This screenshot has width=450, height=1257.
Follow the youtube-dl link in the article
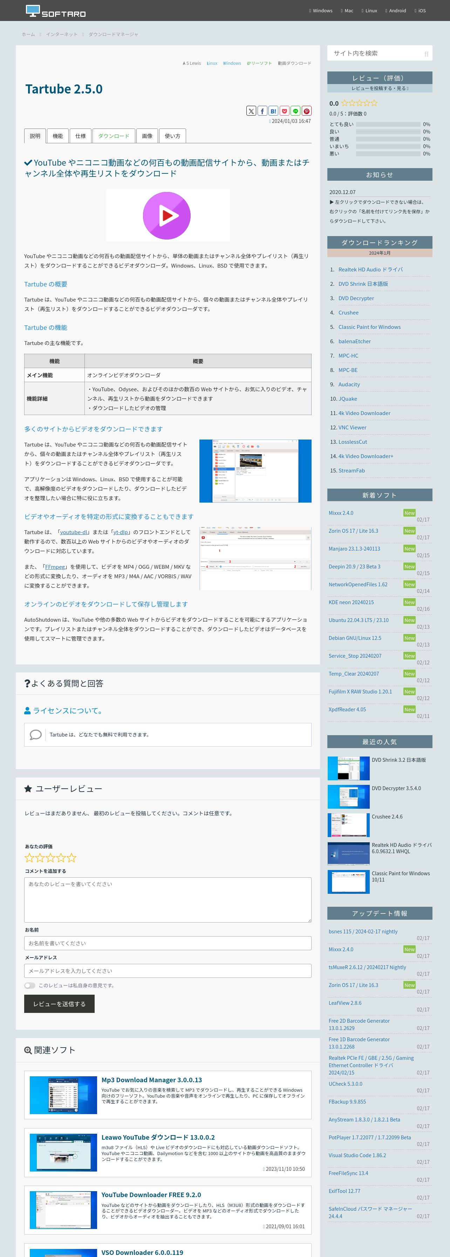click(74, 532)
